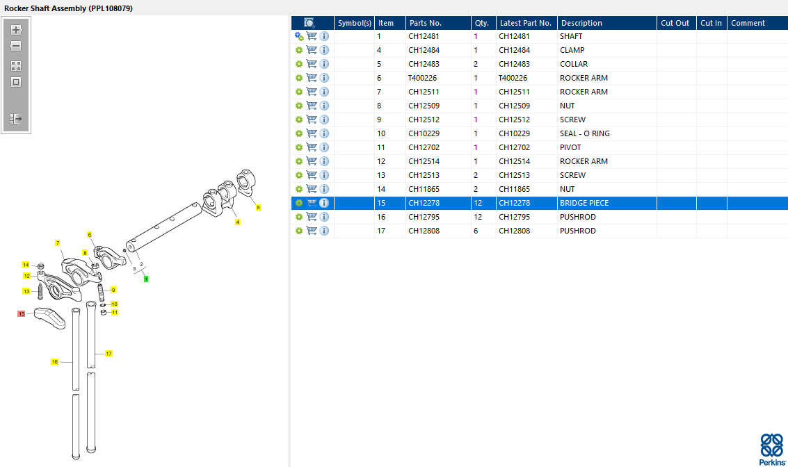The width and height of the screenshot is (788, 467).
Task: Click callout 4 clamp label
Action: [x=238, y=222]
